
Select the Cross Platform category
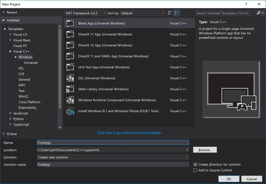(29, 102)
